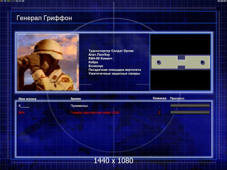Click player name 'MrA' in red
The width and height of the screenshot is (227, 170).
tap(22, 112)
